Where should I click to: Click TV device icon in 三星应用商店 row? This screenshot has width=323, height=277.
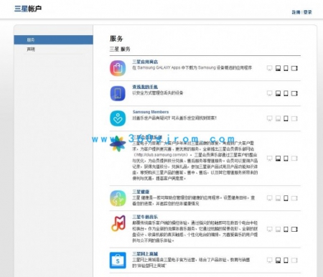tap(270, 68)
